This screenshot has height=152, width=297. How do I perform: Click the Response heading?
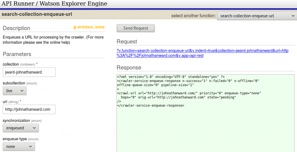click(129, 68)
